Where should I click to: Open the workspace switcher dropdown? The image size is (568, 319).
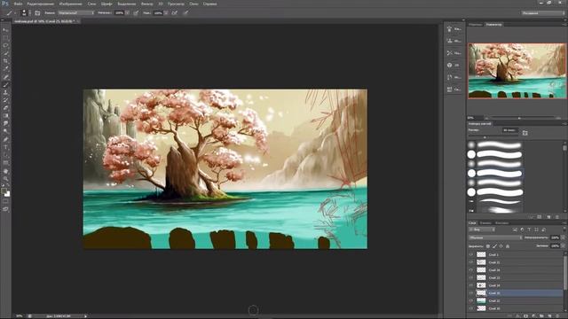pyautogui.click(x=543, y=12)
